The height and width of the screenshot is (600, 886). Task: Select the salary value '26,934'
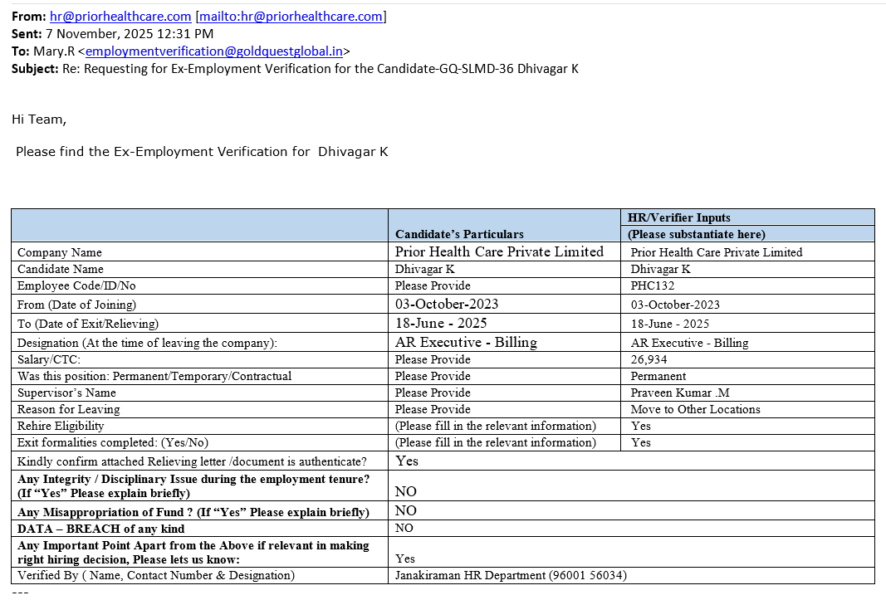649,359
